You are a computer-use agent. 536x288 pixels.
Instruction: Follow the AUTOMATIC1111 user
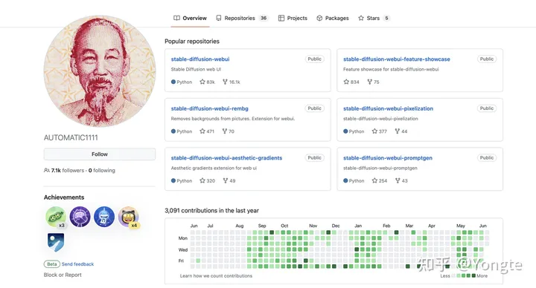tap(100, 154)
